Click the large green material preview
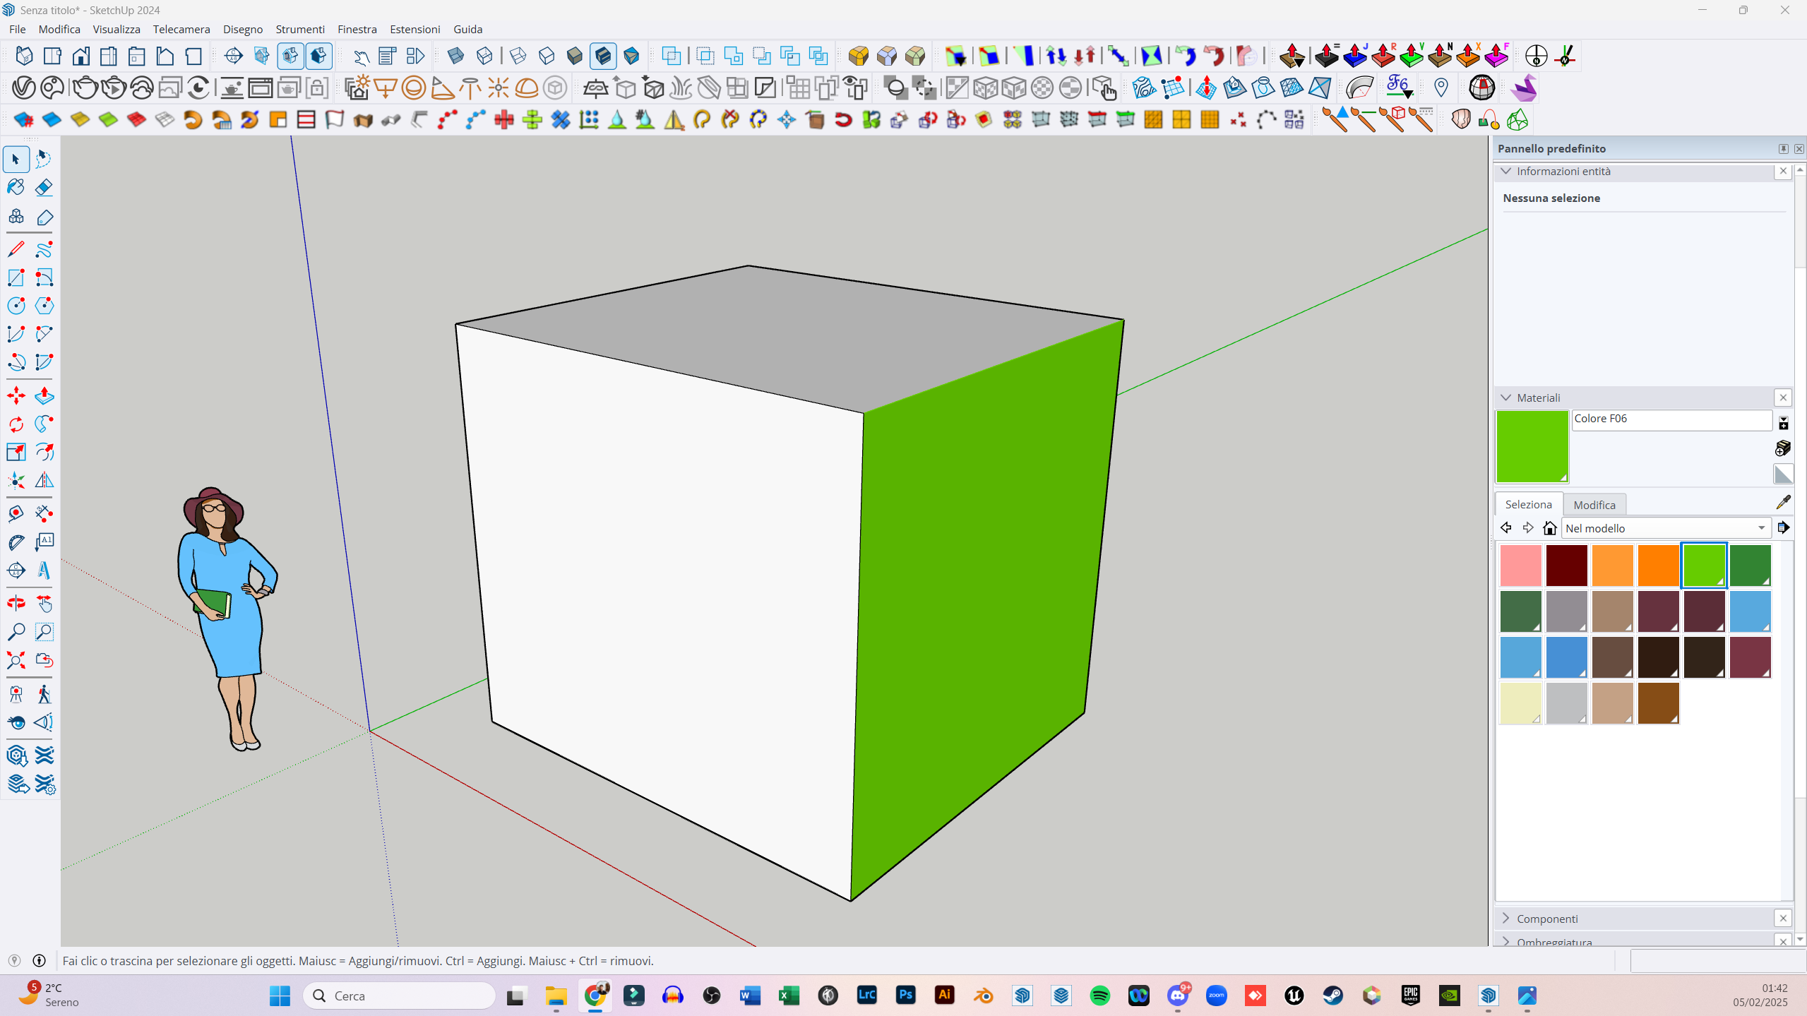The height and width of the screenshot is (1016, 1807). coord(1532,446)
